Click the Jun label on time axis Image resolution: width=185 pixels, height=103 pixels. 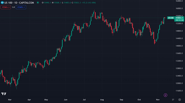click(x=66, y=100)
